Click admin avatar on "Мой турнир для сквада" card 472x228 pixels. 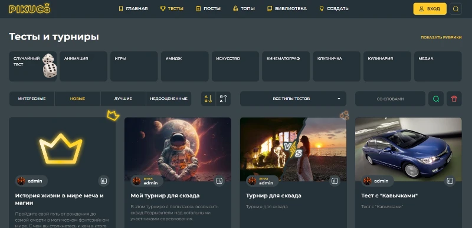click(x=137, y=181)
